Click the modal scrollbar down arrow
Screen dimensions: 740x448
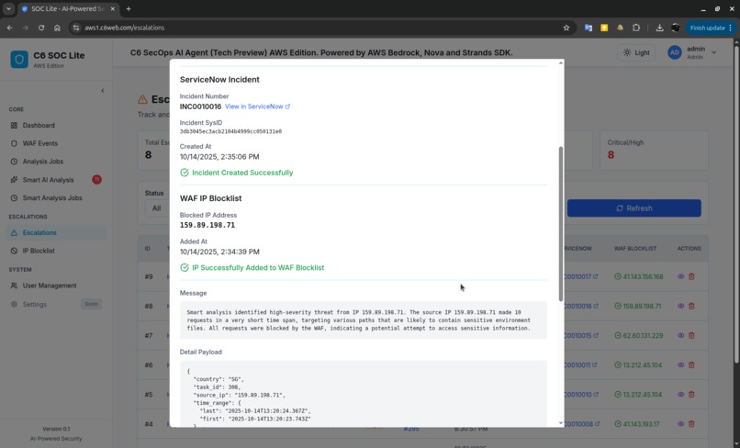561,423
